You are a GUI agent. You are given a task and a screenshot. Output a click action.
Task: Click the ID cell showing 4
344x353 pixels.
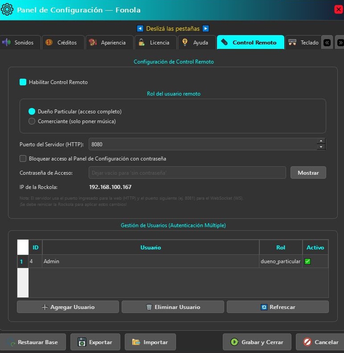(35, 261)
